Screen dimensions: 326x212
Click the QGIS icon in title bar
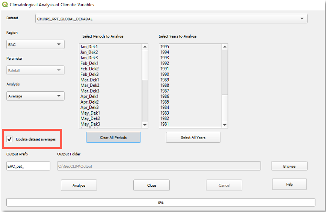point(4,5)
